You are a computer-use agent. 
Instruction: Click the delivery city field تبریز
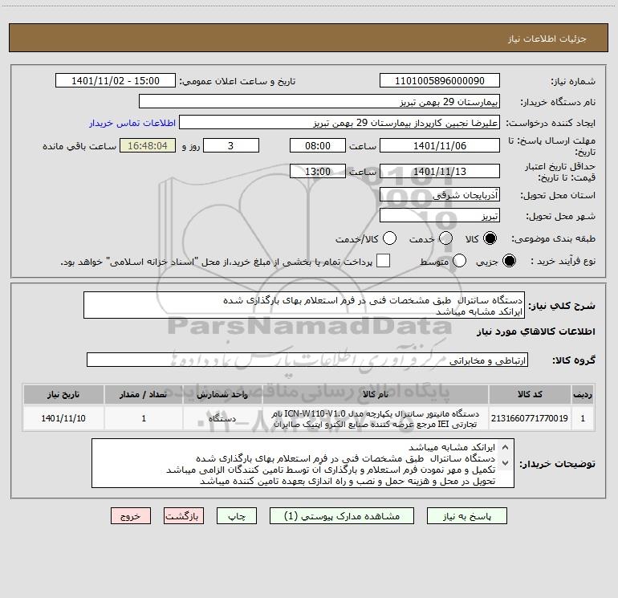pos(440,216)
